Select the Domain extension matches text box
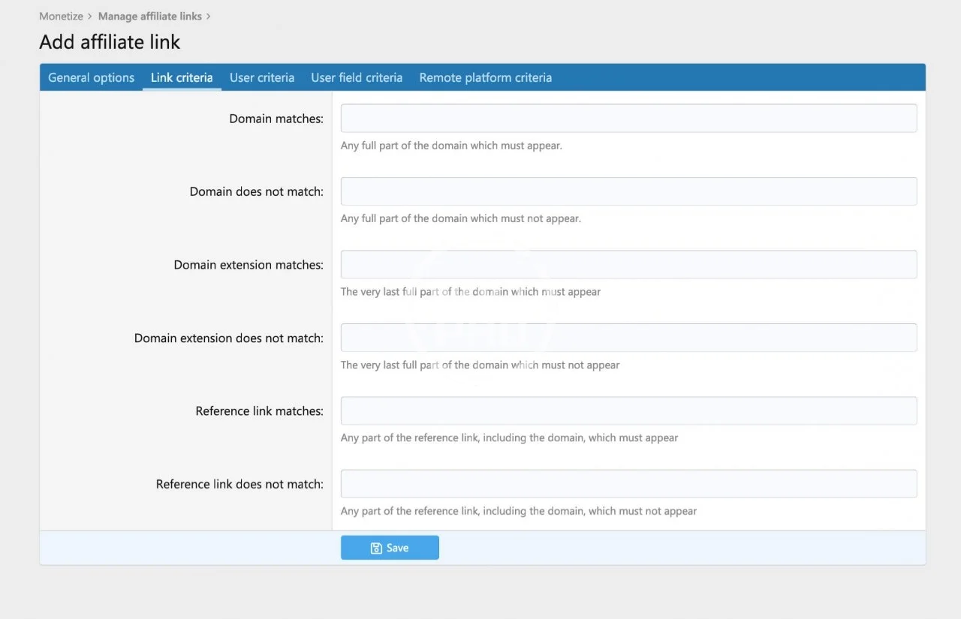Image resolution: width=961 pixels, height=619 pixels. click(628, 265)
